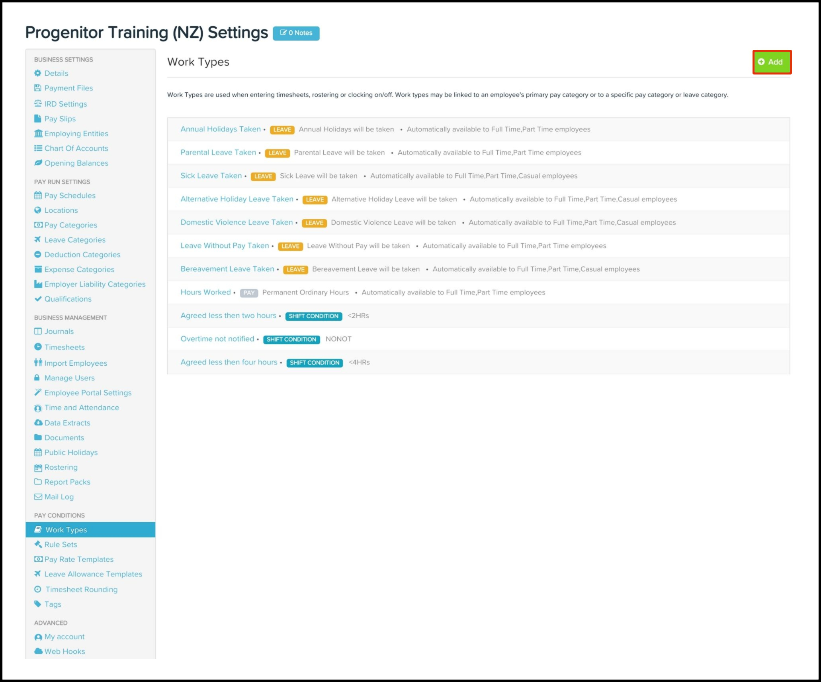Viewport: 821px width, 682px height.
Task: Open the Hours Worked work type
Action: (205, 292)
